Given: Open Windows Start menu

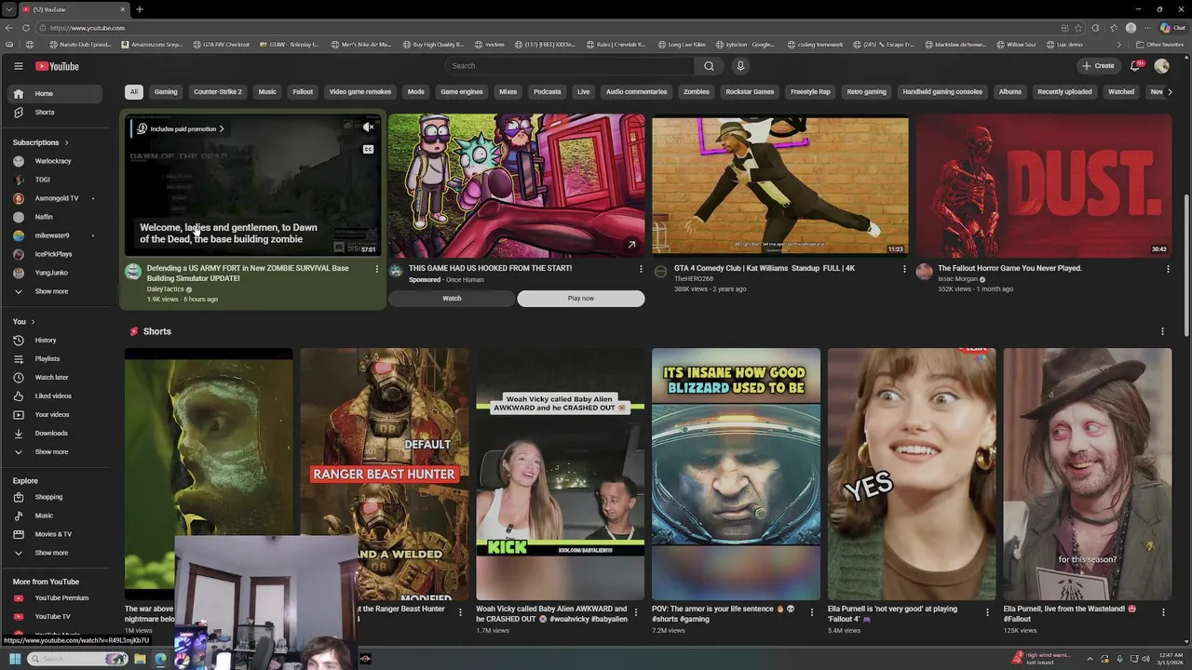Looking at the screenshot, I should [15, 659].
